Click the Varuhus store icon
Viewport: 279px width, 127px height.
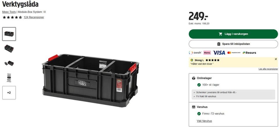(194, 107)
